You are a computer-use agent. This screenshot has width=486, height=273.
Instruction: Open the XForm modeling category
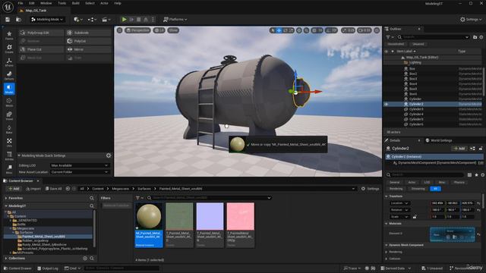click(9, 62)
